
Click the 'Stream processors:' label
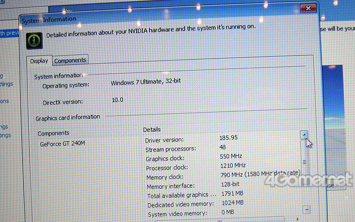[171, 149]
